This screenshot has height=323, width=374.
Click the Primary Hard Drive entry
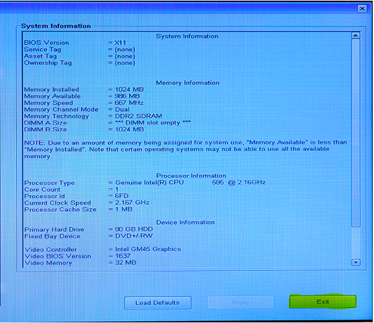tap(88, 229)
